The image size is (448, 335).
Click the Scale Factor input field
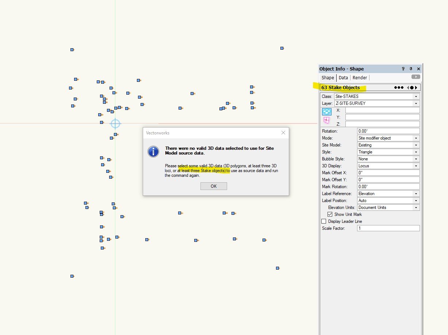click(x=388, y=228)
